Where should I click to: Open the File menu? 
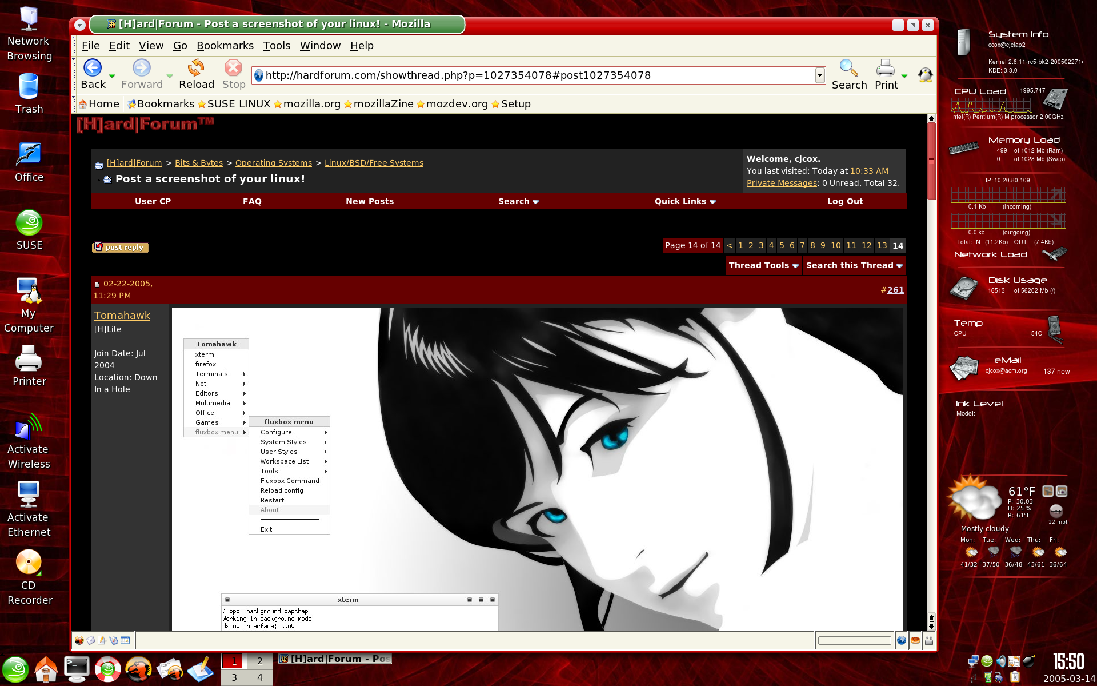click(x=90, y=46)
